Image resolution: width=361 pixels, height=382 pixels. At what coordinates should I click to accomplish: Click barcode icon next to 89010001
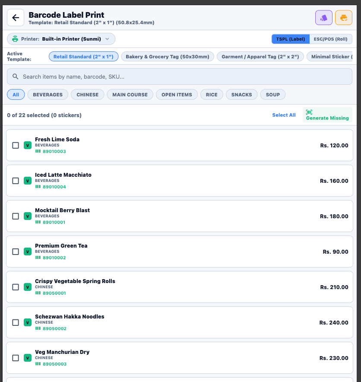tap(38, 222)
